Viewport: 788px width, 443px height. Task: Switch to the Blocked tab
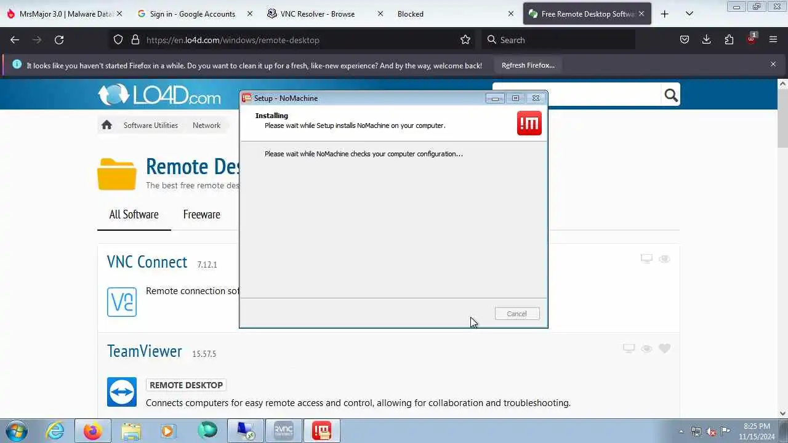pyautogui.click(x=454, y=14)
